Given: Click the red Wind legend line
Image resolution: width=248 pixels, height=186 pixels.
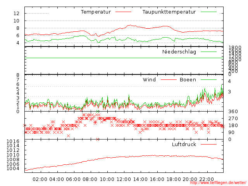Looking at the screenshot, I should [169, 80].
